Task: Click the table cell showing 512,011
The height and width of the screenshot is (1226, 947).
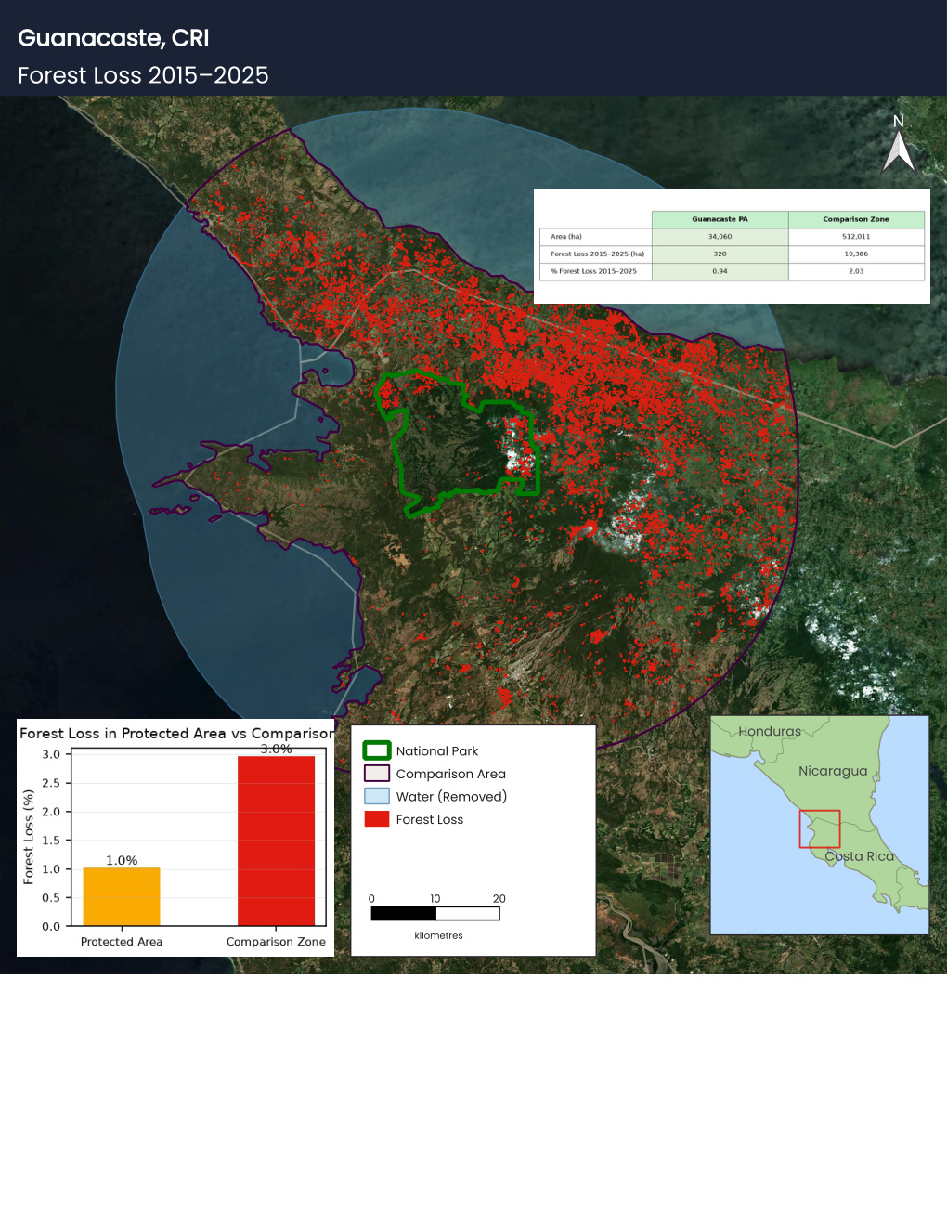Action: tap(856, 237)
